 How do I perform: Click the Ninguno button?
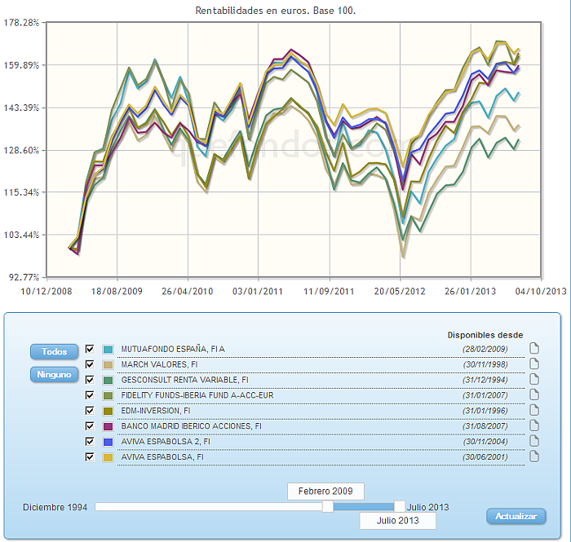coord(55,375)
